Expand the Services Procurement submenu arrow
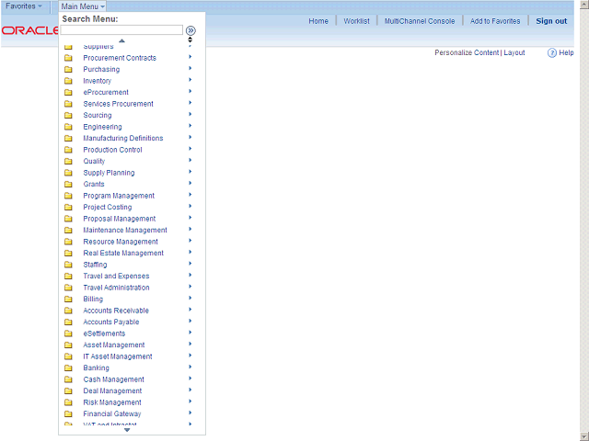Image resolution: width=589 pixels, height=441 pixels. coord(191,103)
